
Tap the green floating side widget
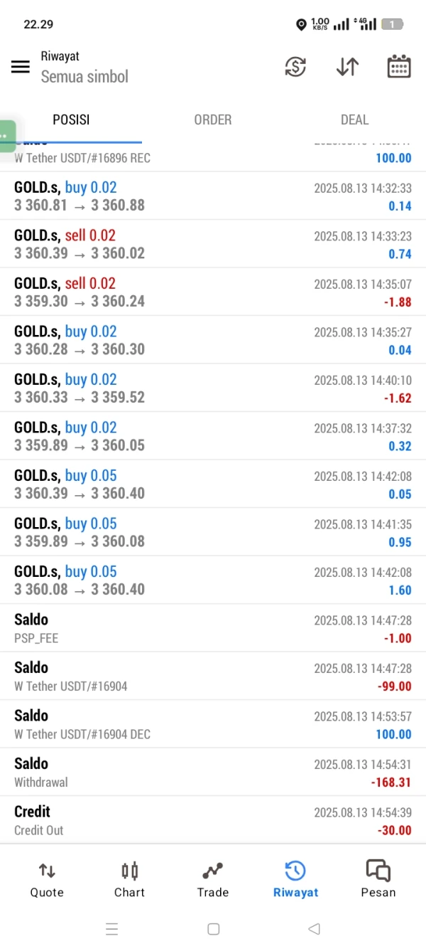6,135
